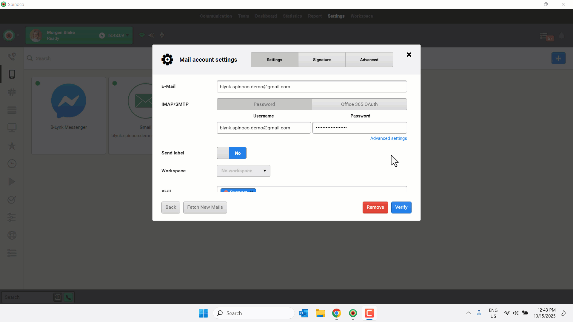Toggle the Send label switch
Image resolution: width=573 pixels, height=322 pixels.
pyautogui.click(x=231, y=153)
